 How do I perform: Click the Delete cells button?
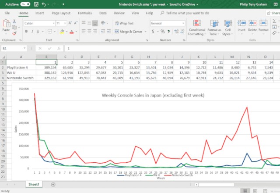pyautogui.click(x=252, y=27)
